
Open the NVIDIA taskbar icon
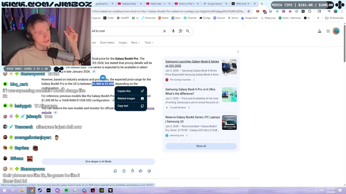101,190
